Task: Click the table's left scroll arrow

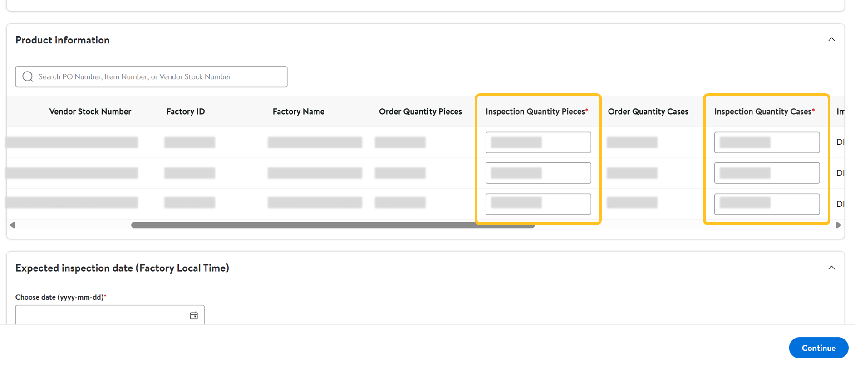Action: click(12, 225)
